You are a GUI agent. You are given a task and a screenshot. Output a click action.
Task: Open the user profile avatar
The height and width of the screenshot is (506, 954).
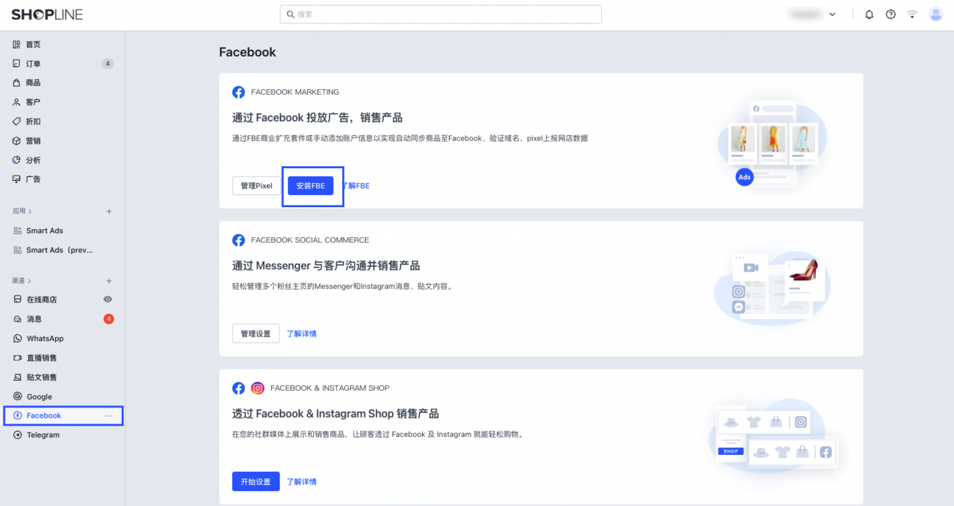click(936, 14)
